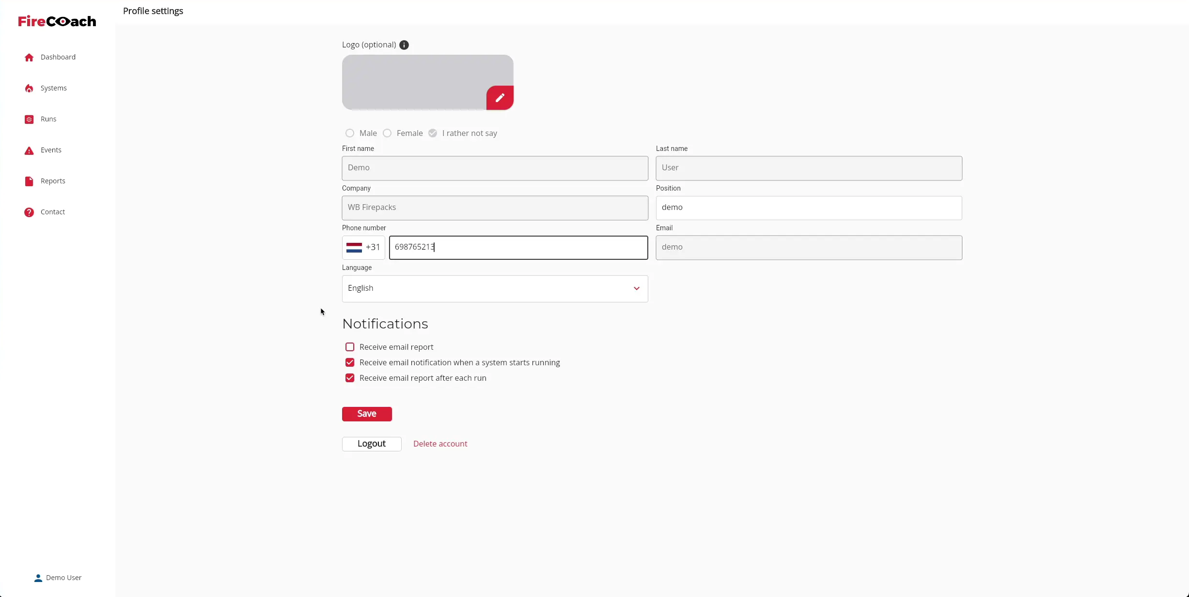Screen dimensions: 1189x597
Task: Open the Runs menu item
Action: [x=48, y=119]
